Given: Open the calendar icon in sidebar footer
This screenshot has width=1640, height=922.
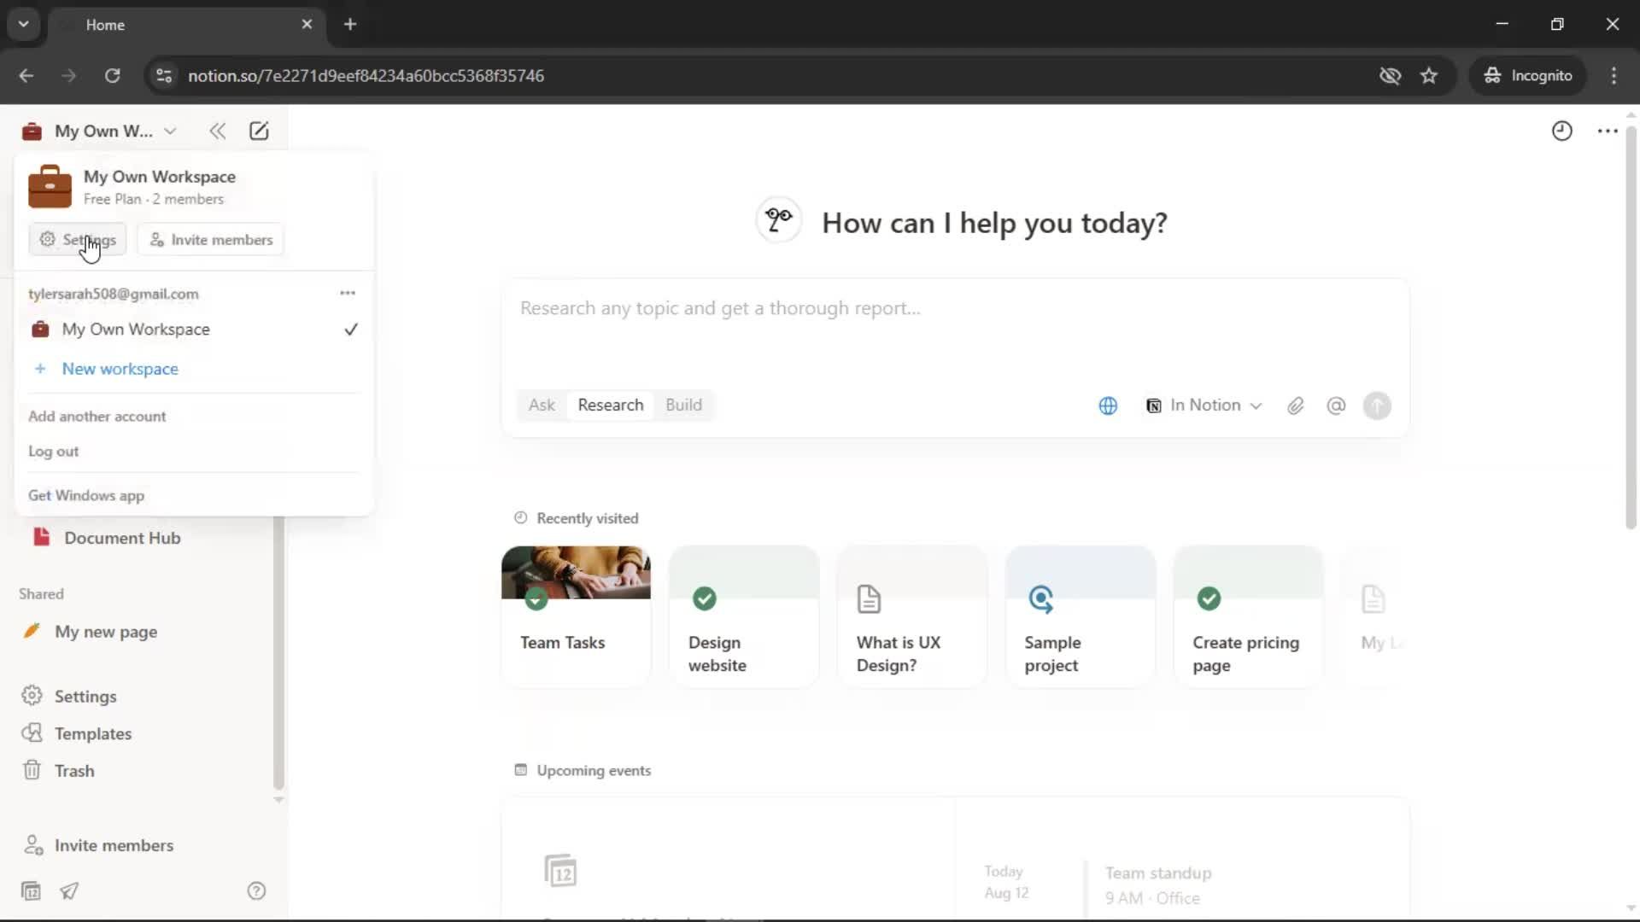Looking at the screenshot, I should tap(31, 890).
